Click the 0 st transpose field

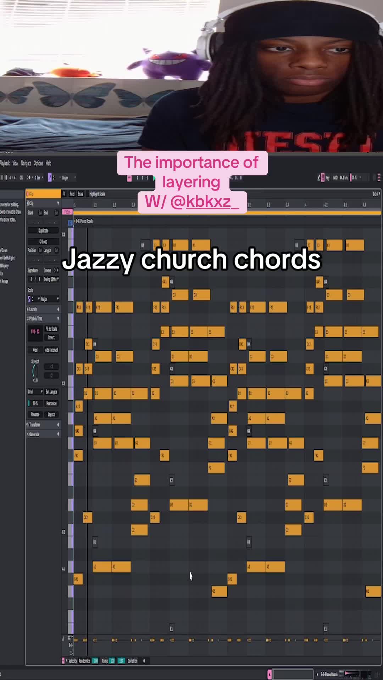point(35,350)
